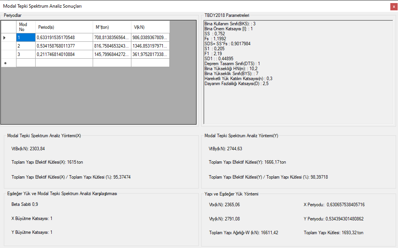Image resolution: width=398 pixels, height=248 pixels.
Task: Click the Bina Yükseklik Sınıfı(BYS) line
Action: [231, 74]
